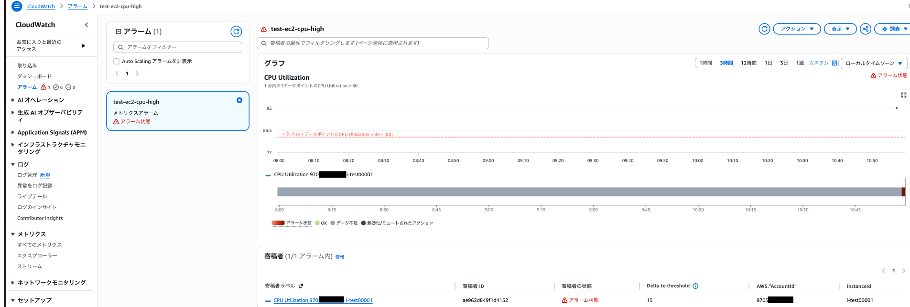Select the test-ec2-cpu-high alarm radio button
Screen dimensions: 910x307
[x=239, y=100]
